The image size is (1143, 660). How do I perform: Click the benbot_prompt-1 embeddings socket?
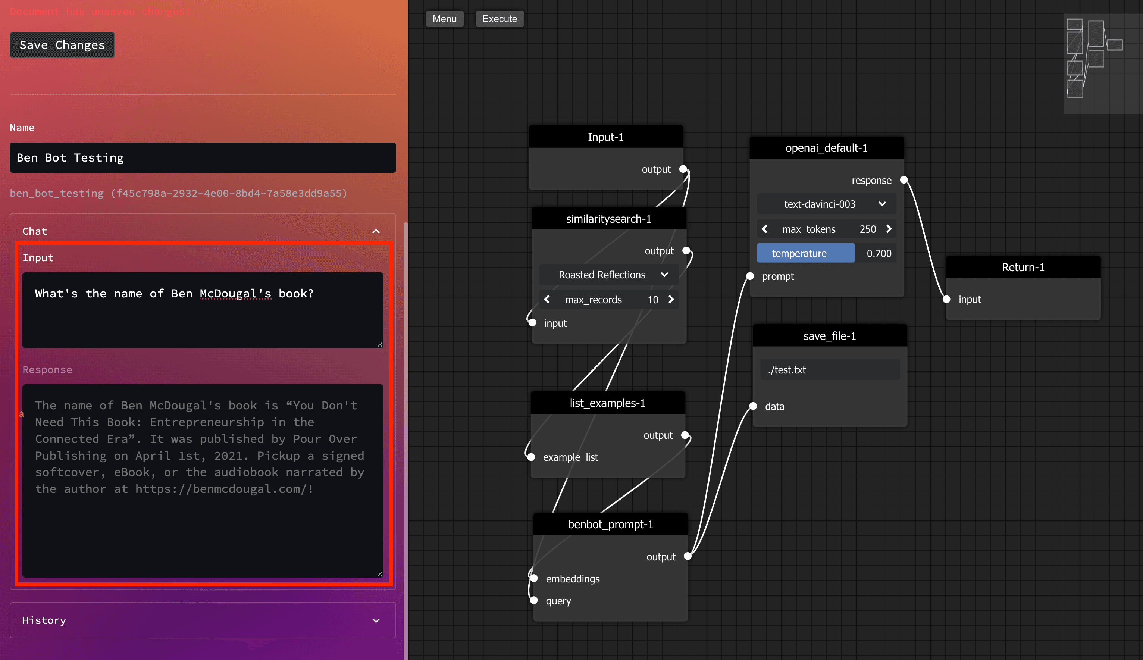(x=534, y=578)
